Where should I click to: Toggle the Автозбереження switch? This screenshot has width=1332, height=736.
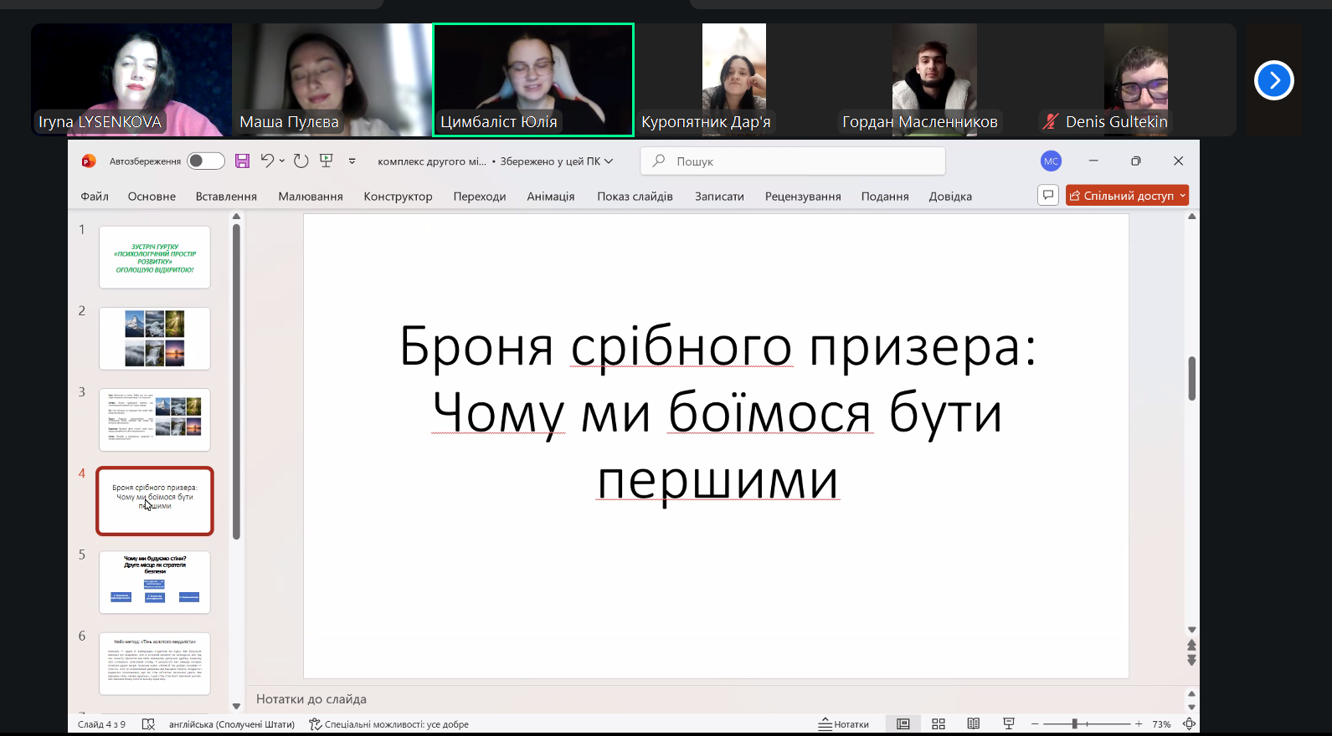click(205, 161)
